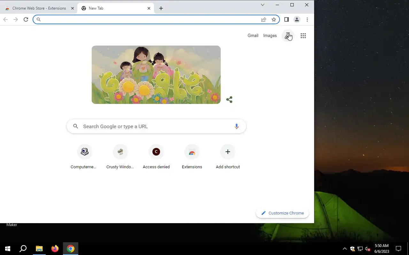Click the Chrome taskbar icon

pyautogui.click(x=71, y=249)
